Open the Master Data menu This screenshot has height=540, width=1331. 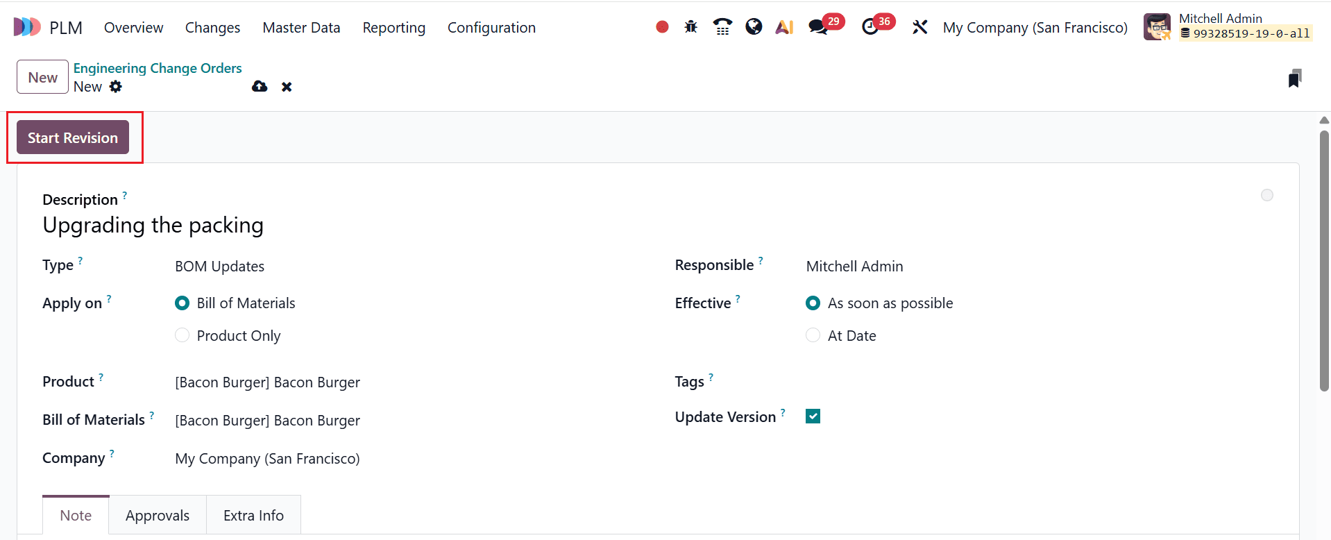click(301, 28)
